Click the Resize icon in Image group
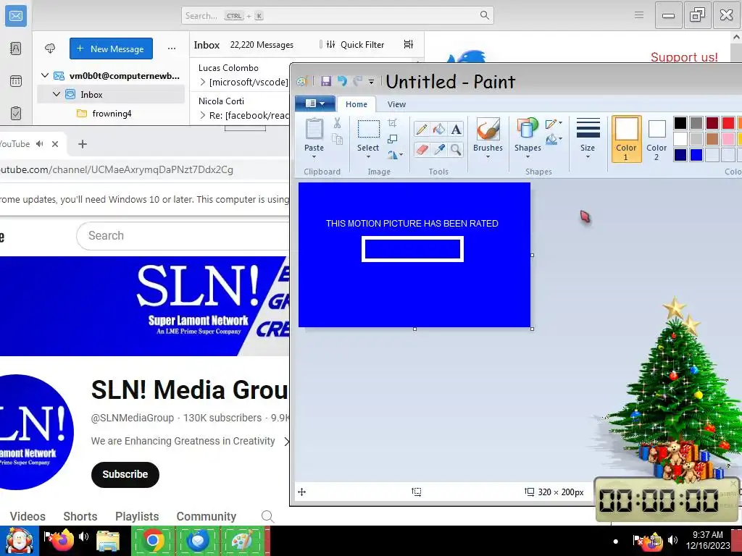742x556 pixels. click(392, 139)
